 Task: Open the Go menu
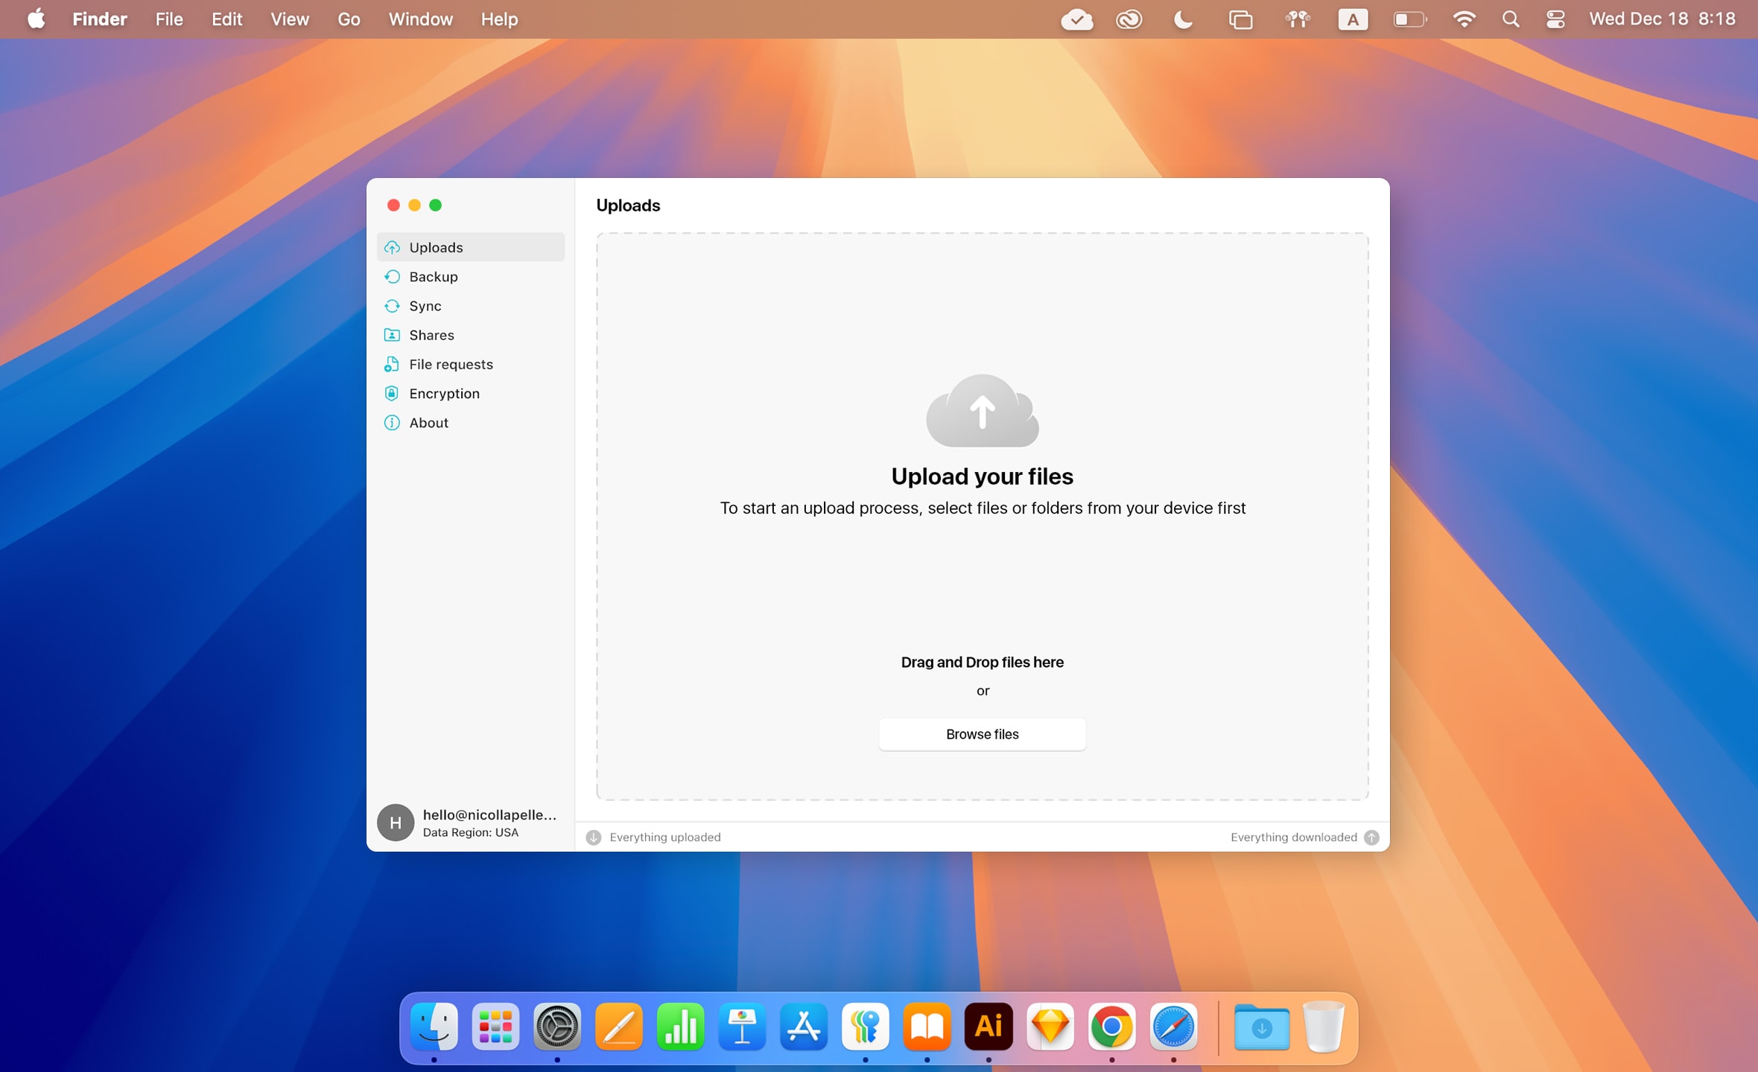click(348, 19)
